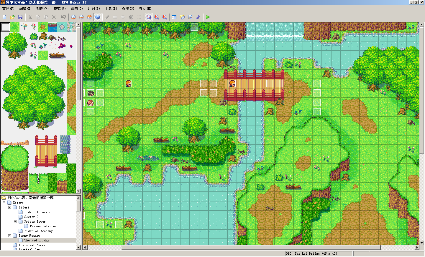This screenshot has width=425, height=257.
Task: Save the project with the floppy disk icon
Action: click(x=20, y=17)
